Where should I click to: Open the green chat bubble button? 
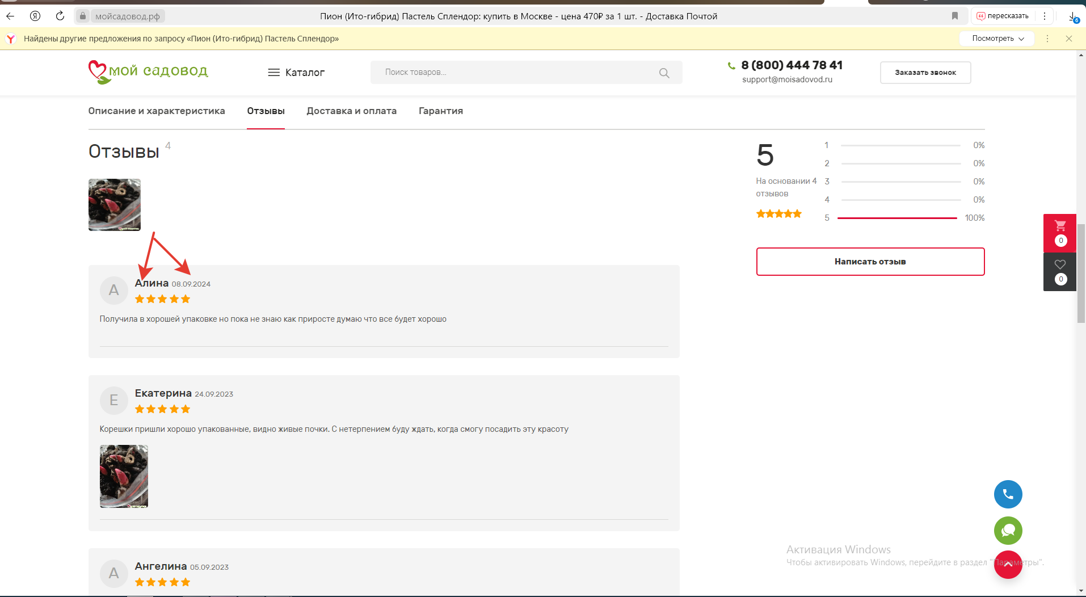tap(1008, 531)
